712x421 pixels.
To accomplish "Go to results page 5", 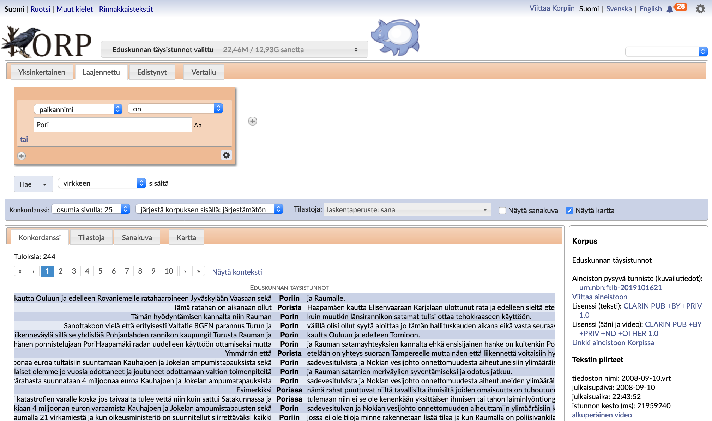I will pyautogui.click(x=100, y=271).
